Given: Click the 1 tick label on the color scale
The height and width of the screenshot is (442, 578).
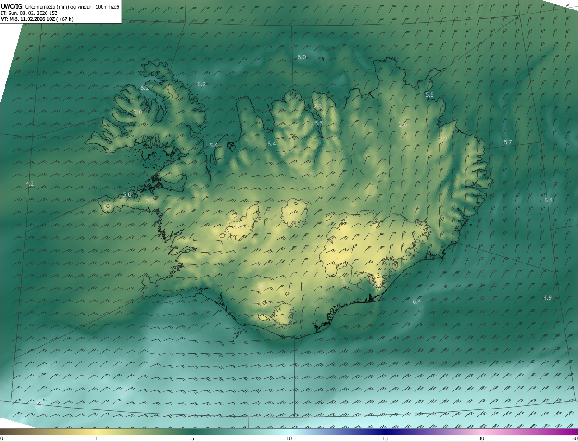Looking at the screenshot, I should 97,438.
